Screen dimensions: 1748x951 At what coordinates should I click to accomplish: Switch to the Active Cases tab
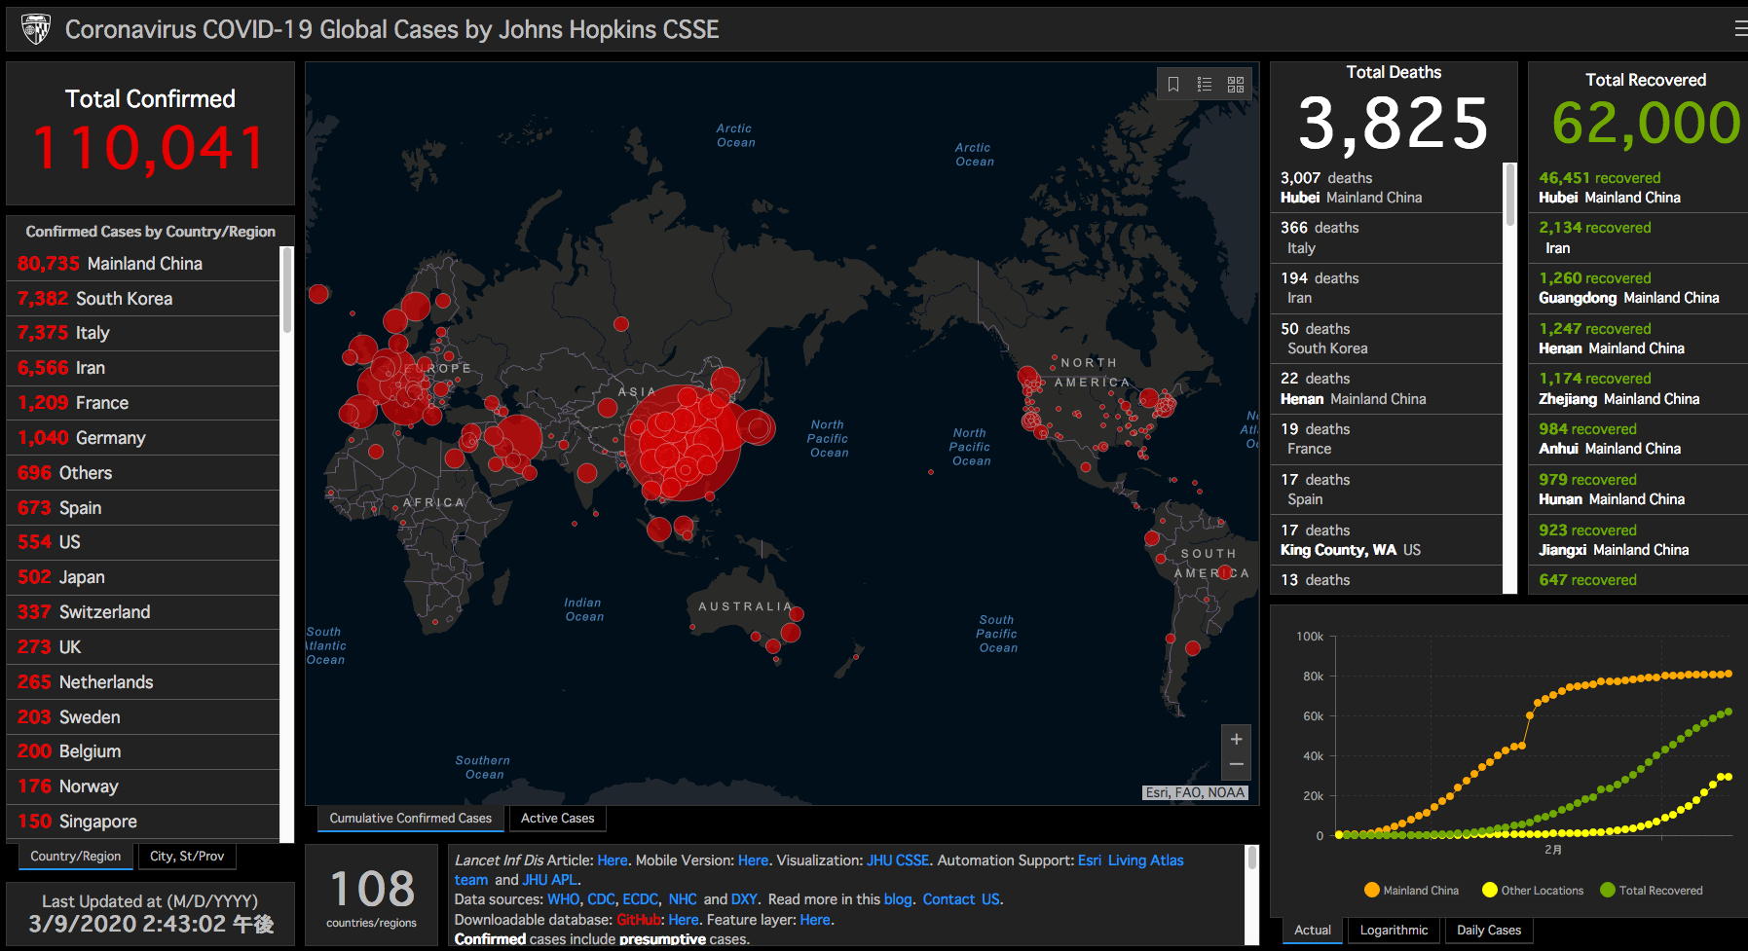click(x=557, y=819)
